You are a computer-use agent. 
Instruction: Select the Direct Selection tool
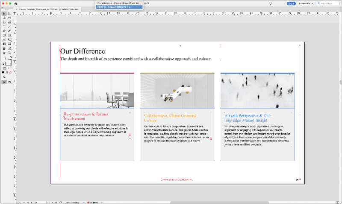9,14
